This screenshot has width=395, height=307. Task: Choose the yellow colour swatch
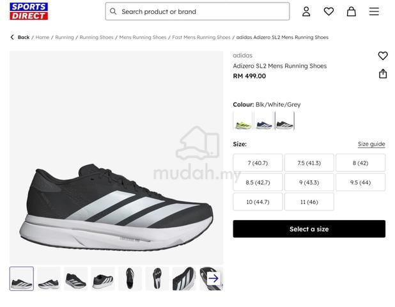pos(243,122)
